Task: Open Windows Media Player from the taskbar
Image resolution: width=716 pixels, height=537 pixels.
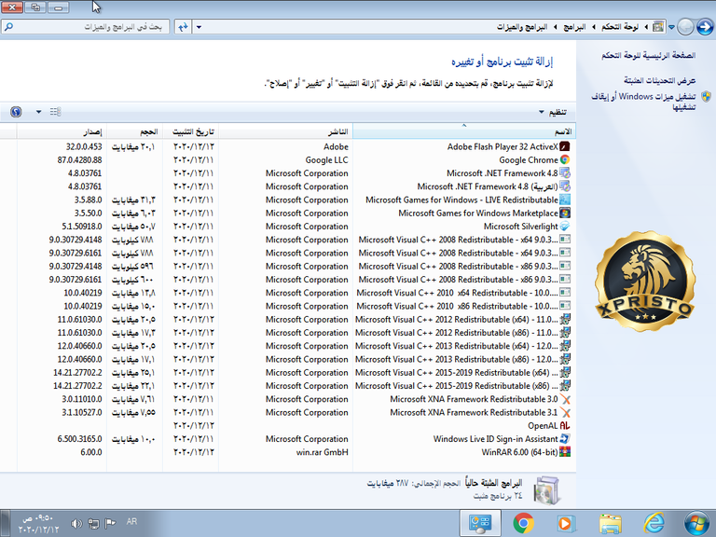Action: (566, 523)
